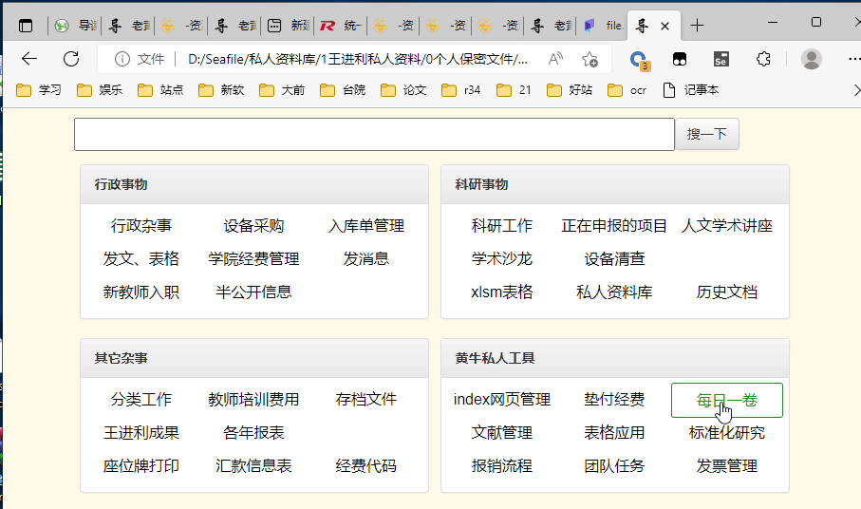The height and width of the screenshot is (509, 861).
Task: Click into the search text box
Action: pos(373,134)
